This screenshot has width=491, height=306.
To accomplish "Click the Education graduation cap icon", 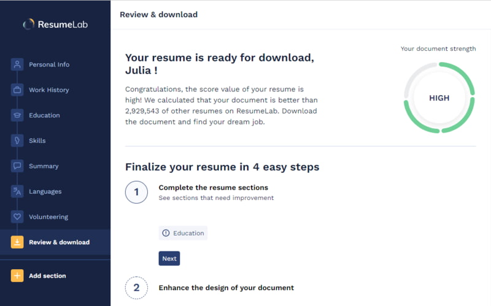I will [17, 115].
